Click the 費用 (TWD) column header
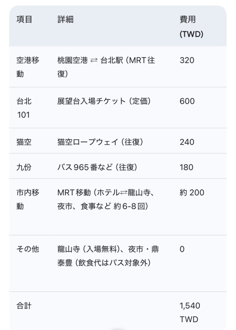236x330 pixels. (x=191, y=27)
